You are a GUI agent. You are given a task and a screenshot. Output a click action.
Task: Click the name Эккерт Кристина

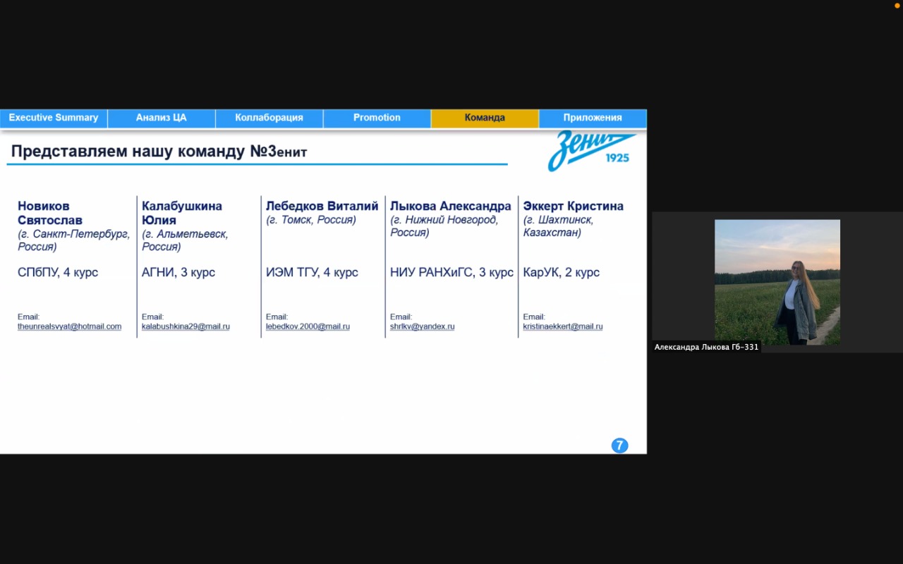coord(574,206)
